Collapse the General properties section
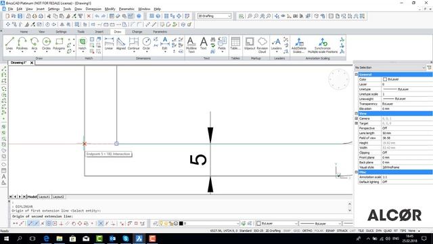This screenshot has height=244, width=433. pyautogui.click(x=357, y=75)
